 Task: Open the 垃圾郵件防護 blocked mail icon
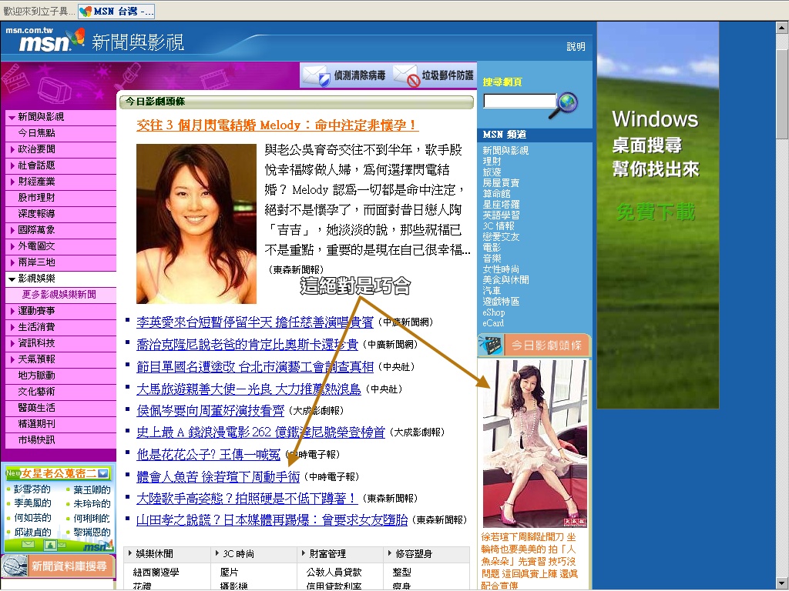pyautogui.click(x=407, y=75)
